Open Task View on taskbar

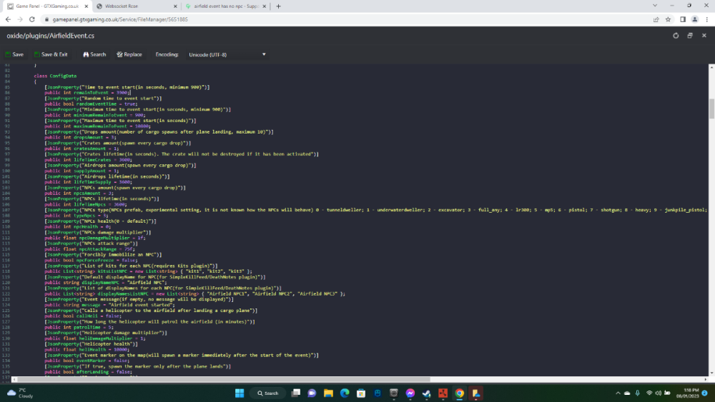point(296,393)
